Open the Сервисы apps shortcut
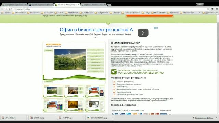The height and width of the screenshot is (123, 219). coord(6,13)
